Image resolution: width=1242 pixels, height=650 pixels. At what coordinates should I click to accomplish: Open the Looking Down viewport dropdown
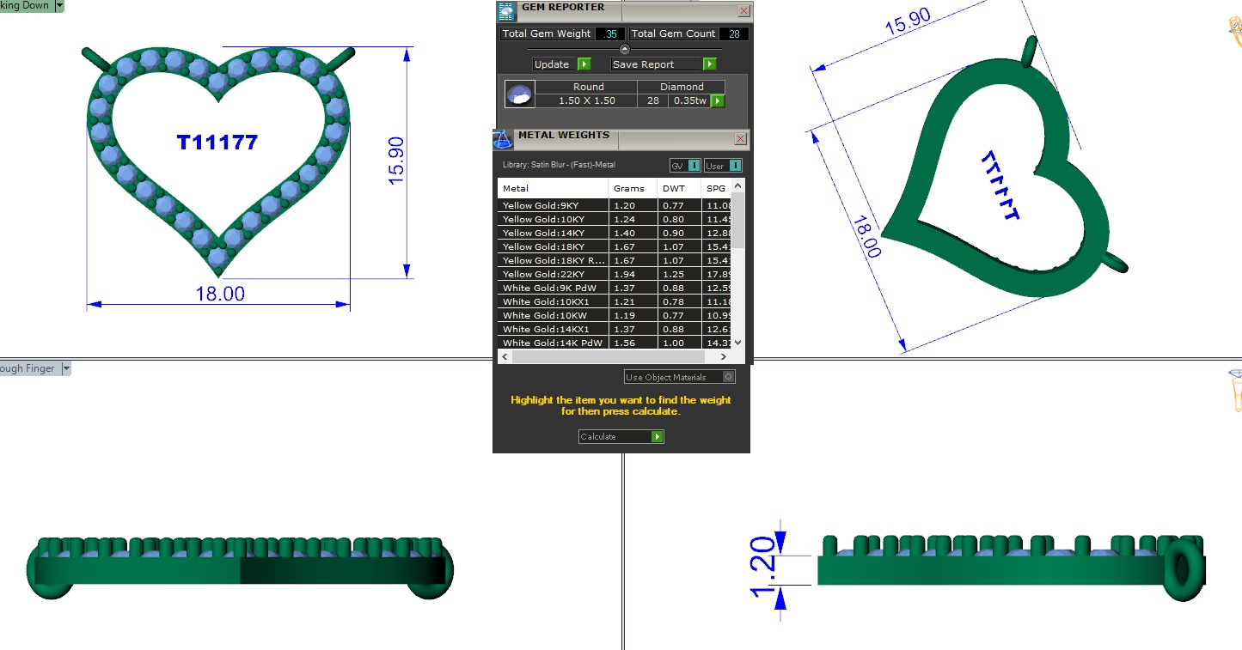[x=59, y=5]
